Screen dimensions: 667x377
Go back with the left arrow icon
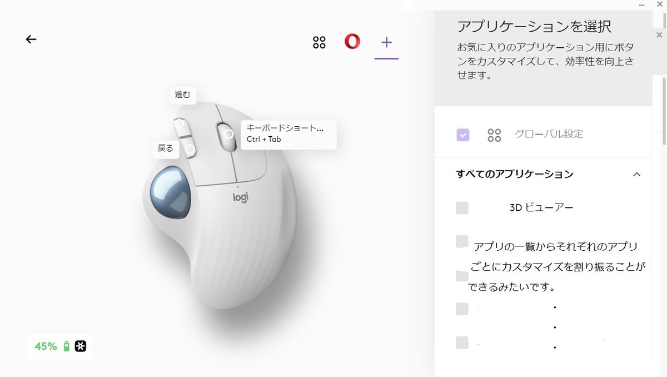coord(31,39)
